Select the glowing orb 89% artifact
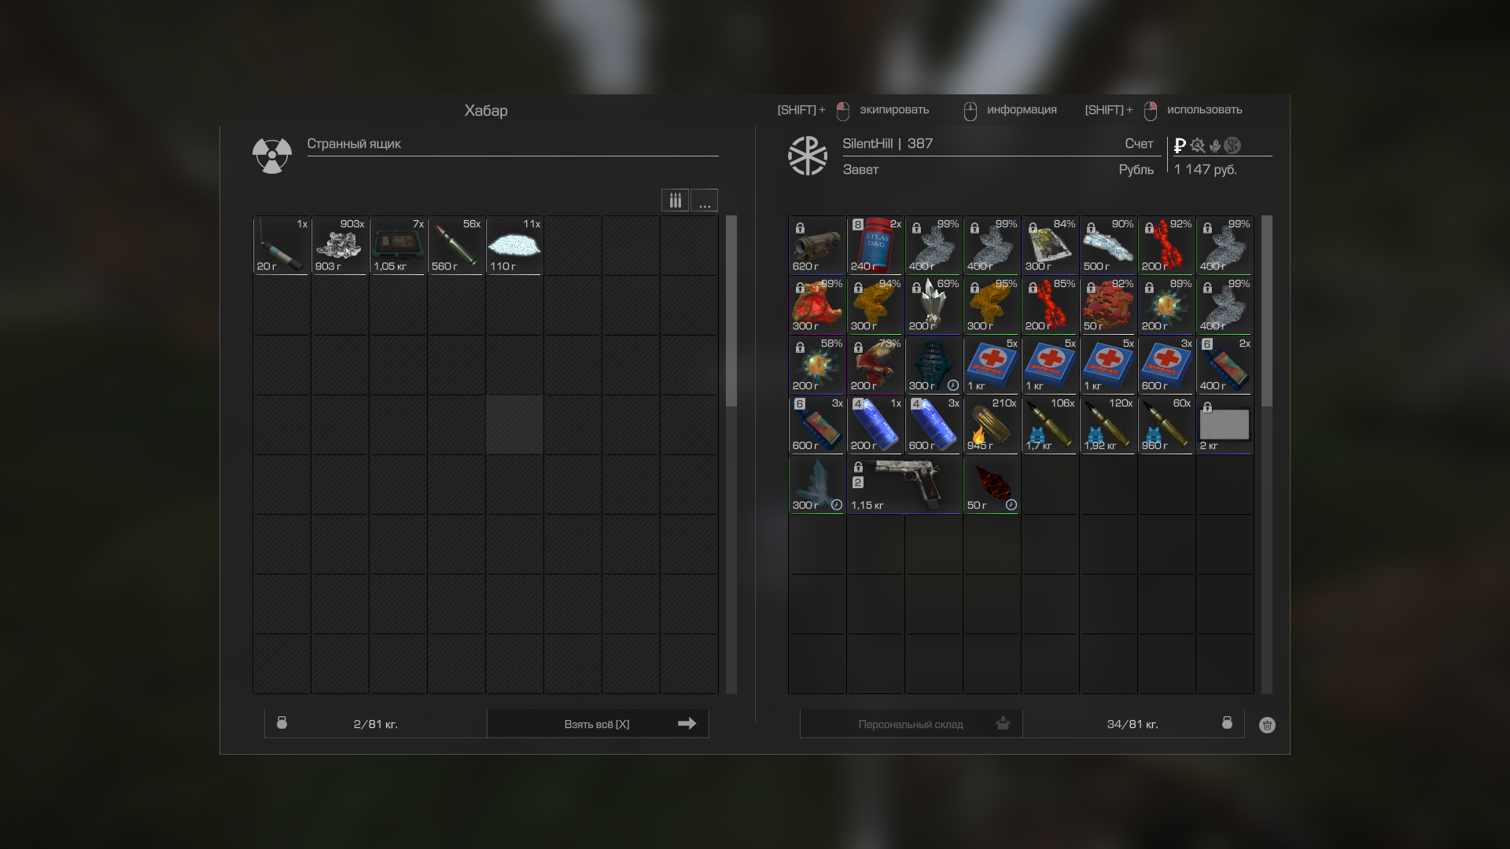 point(1166,305)
